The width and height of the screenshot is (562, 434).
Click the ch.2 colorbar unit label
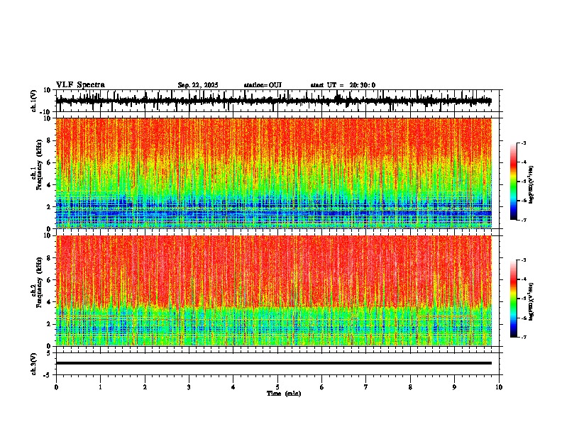click(531, 301)
